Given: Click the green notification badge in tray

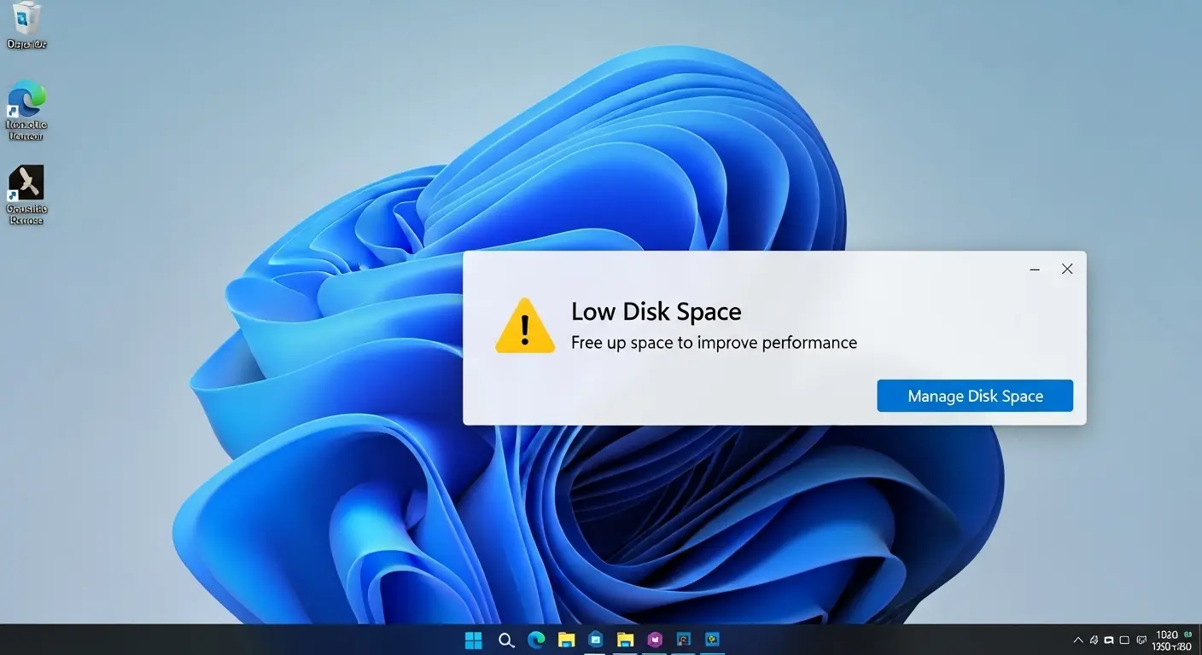Looking at the screenshot, I should coord(1187,635).
